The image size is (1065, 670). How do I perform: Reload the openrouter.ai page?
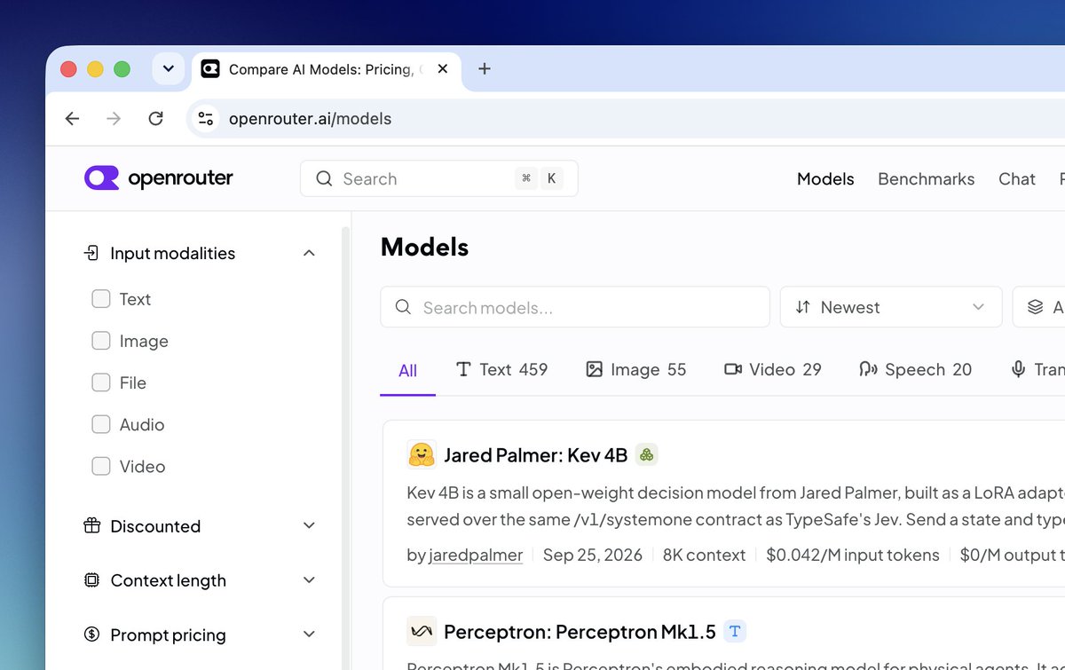(155, 118)
